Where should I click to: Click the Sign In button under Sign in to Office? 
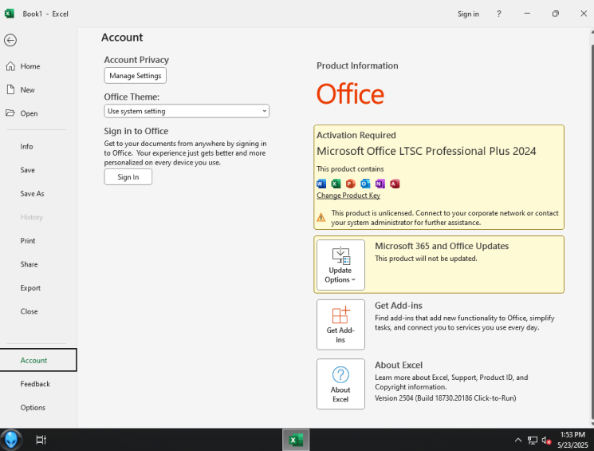tap(128, 176)
